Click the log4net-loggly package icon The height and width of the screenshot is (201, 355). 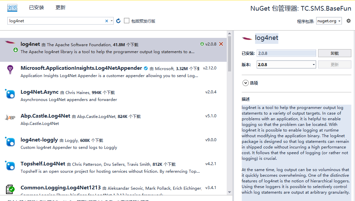pos(10,142)
